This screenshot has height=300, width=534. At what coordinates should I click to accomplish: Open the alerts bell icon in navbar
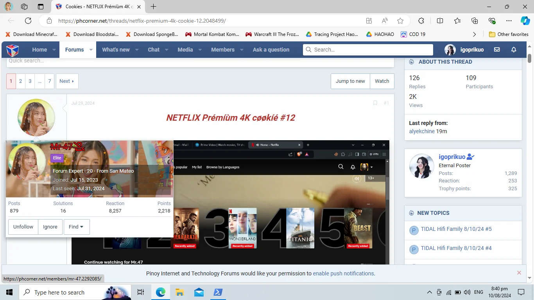[x=514, y=50]
